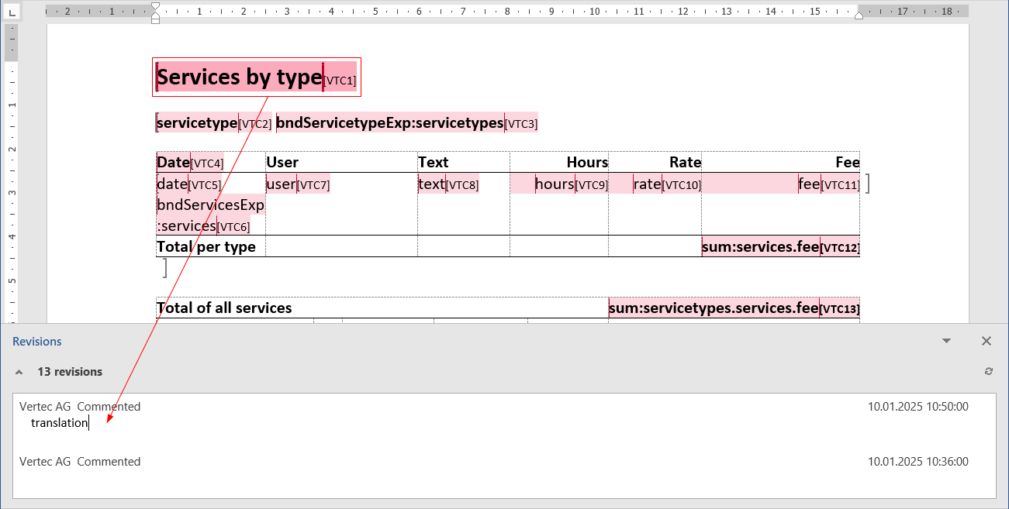Click the Services by type heading

(239, 77)
